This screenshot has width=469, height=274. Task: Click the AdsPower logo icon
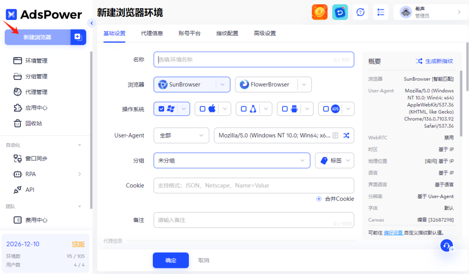(11, 14)
